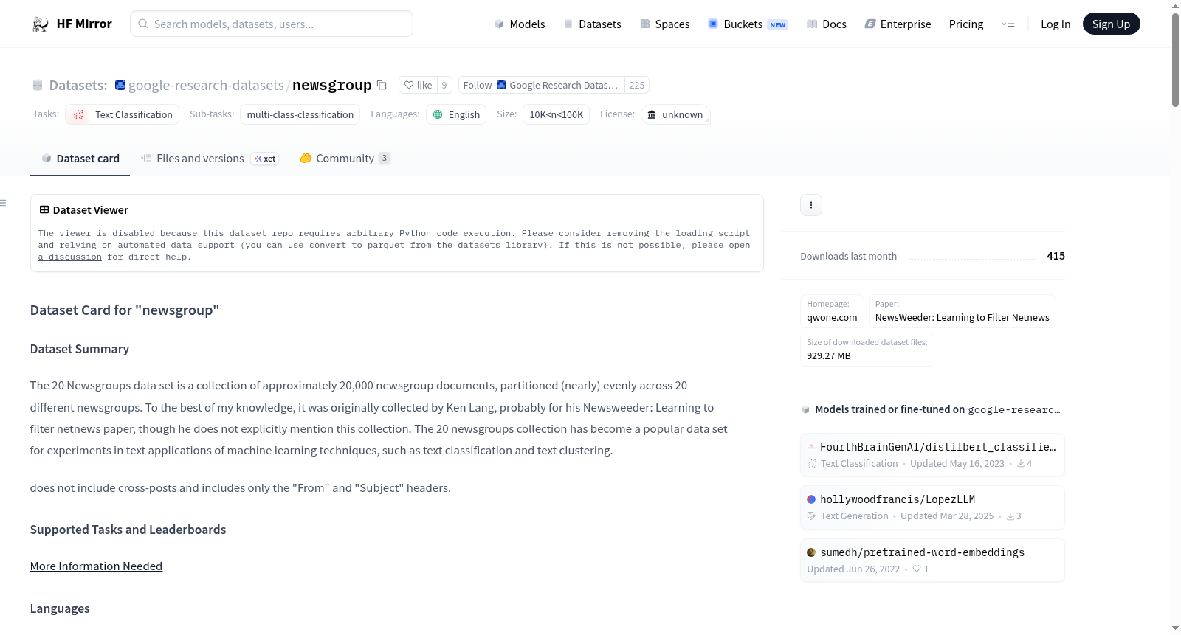Open the hollywoodfrancis/LopezLLM model card
Image resolution: width=1181 pixels, height=635 pixels.
click(x=932, y=507)
